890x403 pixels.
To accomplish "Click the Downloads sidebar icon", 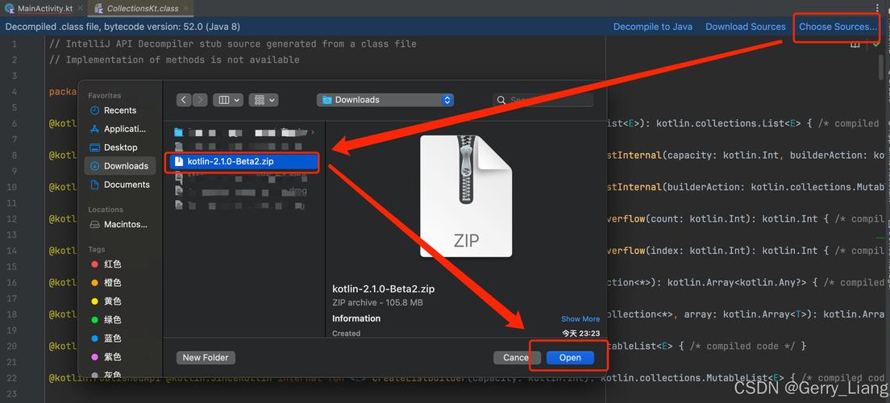I will coord(94,166).
